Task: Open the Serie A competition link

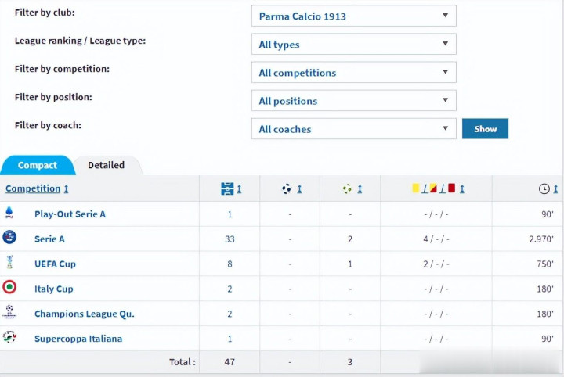Action: [x=49, y=239]
